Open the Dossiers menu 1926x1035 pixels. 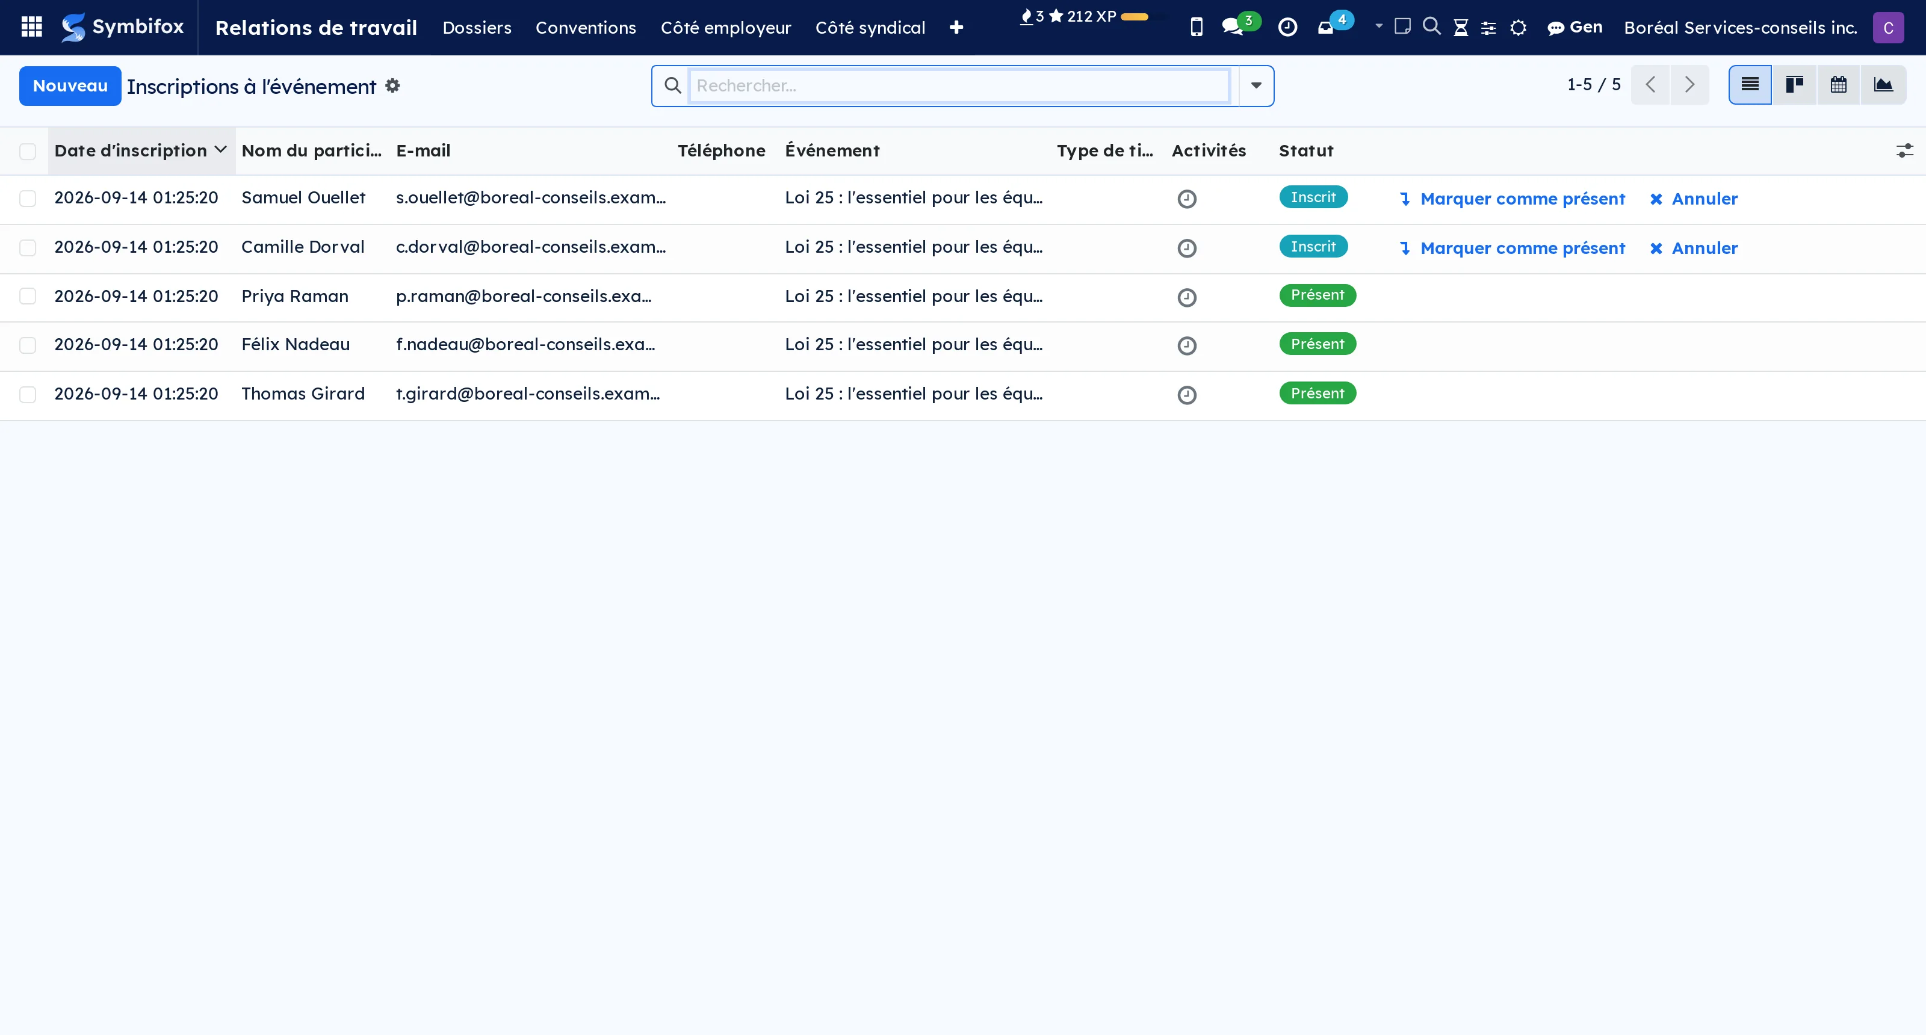477,28
